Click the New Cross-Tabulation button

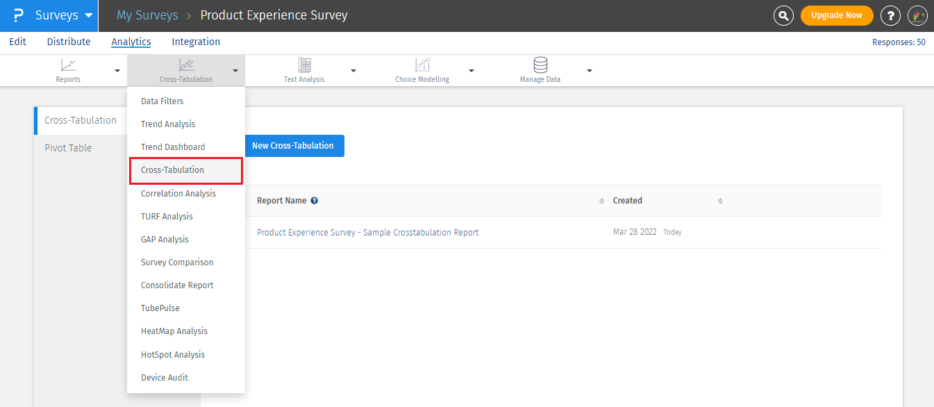[x=294, y=146]
